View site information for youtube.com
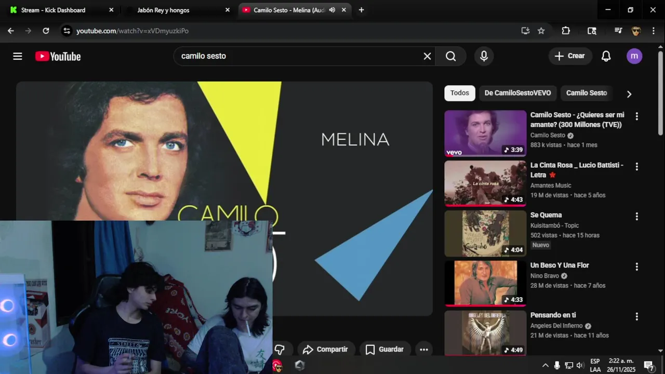665x374 pixels. pos(66,31)
